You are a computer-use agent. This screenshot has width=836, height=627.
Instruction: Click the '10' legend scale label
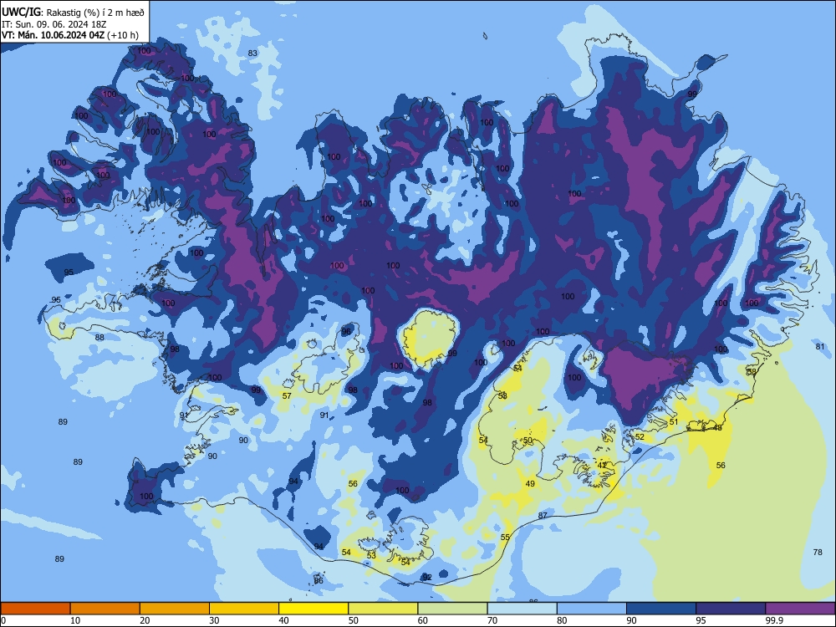(x=75, y=620)
